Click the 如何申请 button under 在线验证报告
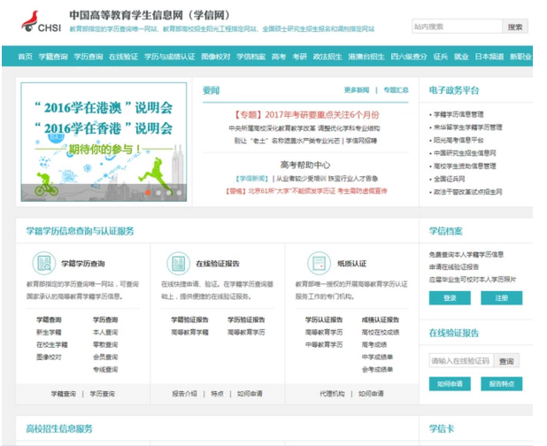The width and height of the screenshot is (547, 446). coord(450,384)
